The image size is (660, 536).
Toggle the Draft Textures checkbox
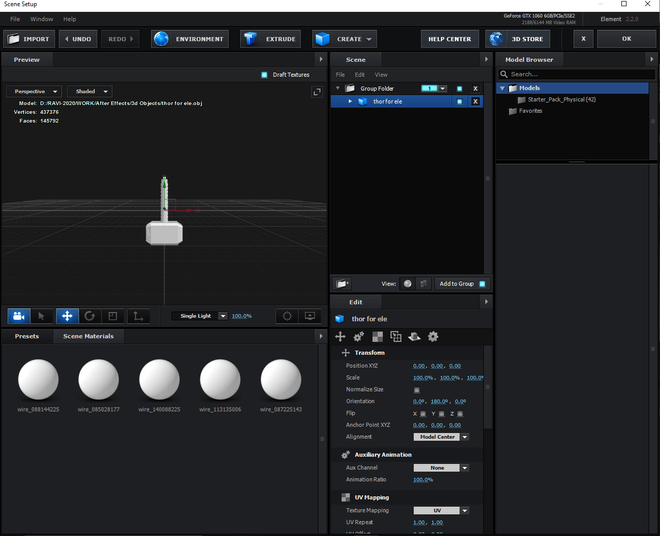[264, 75]
